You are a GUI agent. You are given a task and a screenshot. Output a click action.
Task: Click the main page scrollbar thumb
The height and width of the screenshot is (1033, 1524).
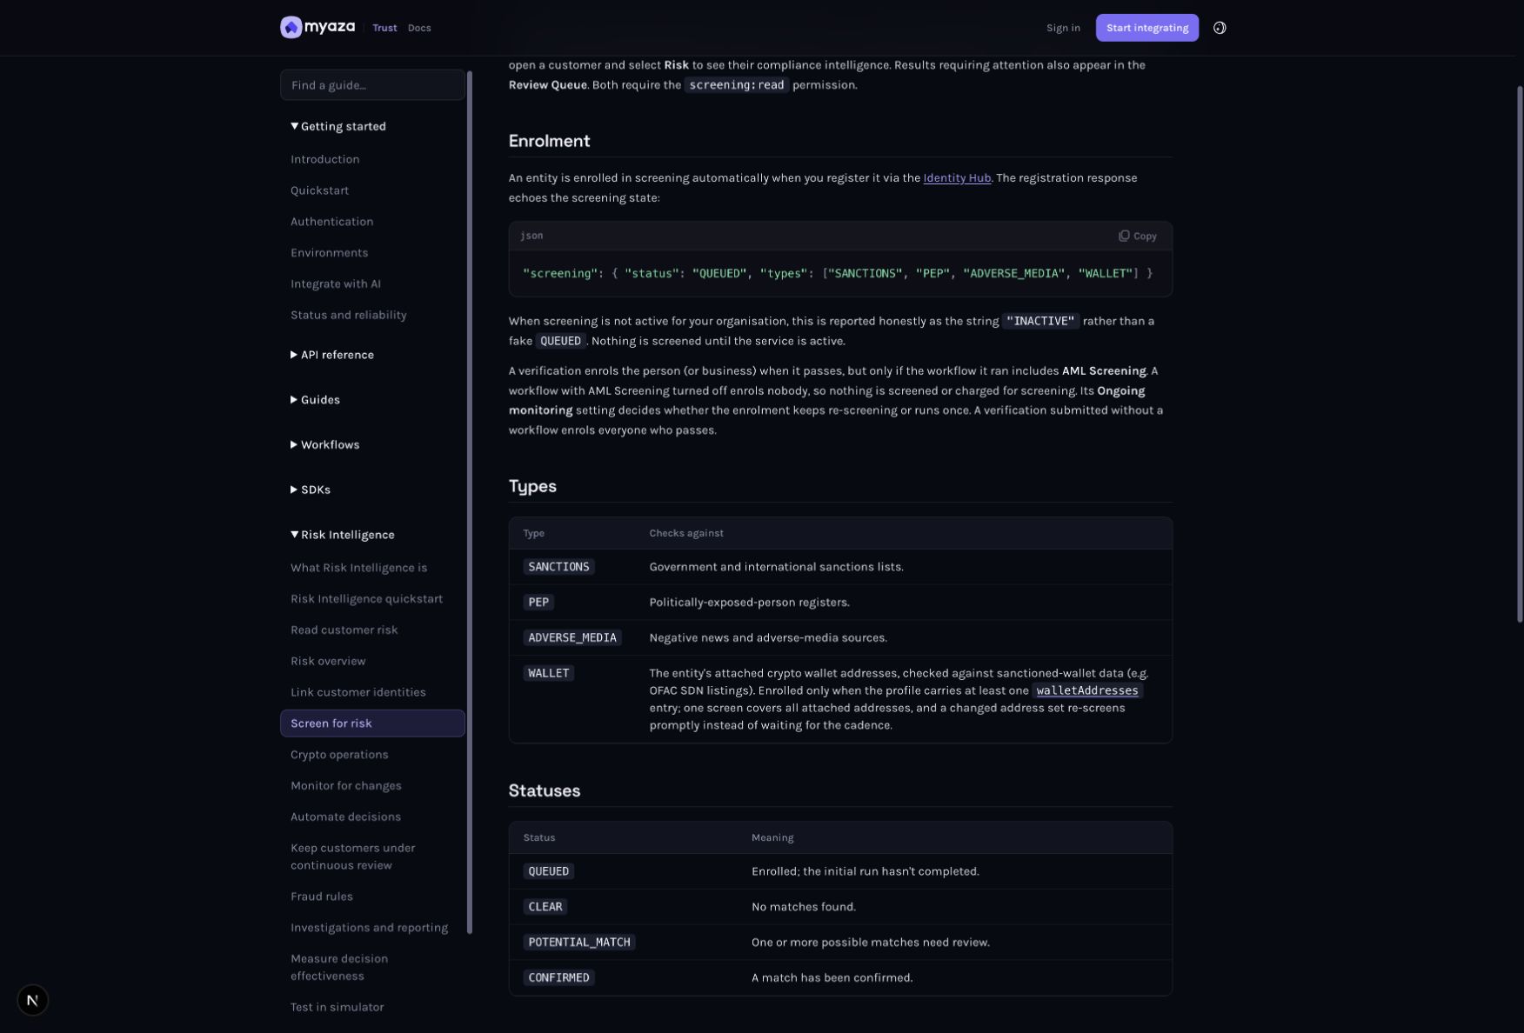(x=1520, y=354)
